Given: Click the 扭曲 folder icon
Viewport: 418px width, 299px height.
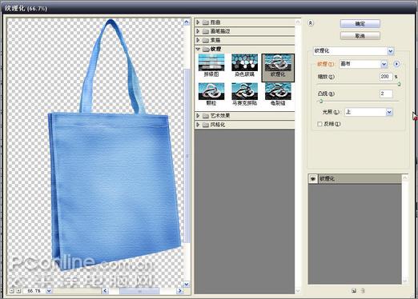Looking at the screenshot, I should click(x=206, y=22).
